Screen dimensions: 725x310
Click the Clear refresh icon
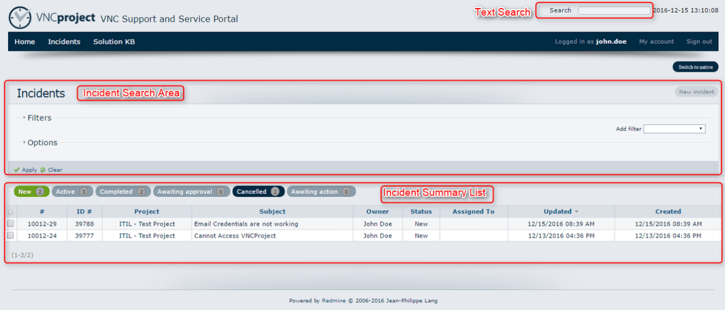click(43, 170)
